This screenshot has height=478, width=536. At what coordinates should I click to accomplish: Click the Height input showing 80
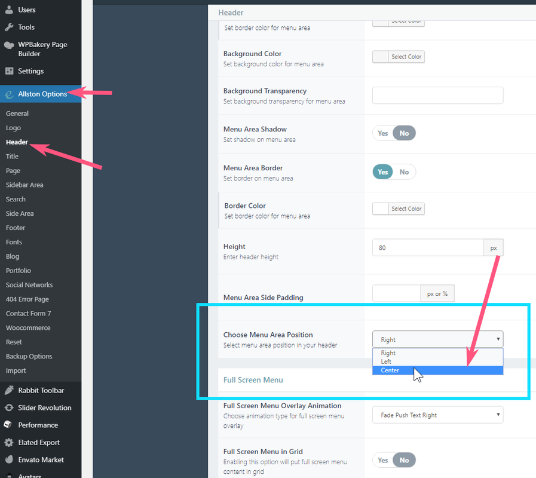point(428,247)
